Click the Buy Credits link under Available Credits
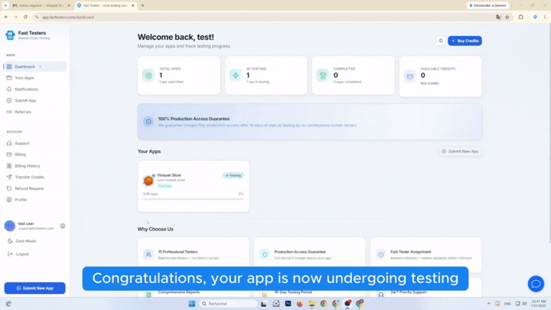Image resolution: width=551 pixels, height=310 pixels. point(429,83)
